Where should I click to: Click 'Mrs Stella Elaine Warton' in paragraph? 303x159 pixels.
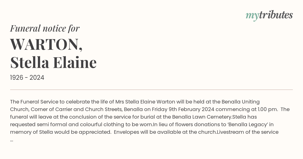145,102
